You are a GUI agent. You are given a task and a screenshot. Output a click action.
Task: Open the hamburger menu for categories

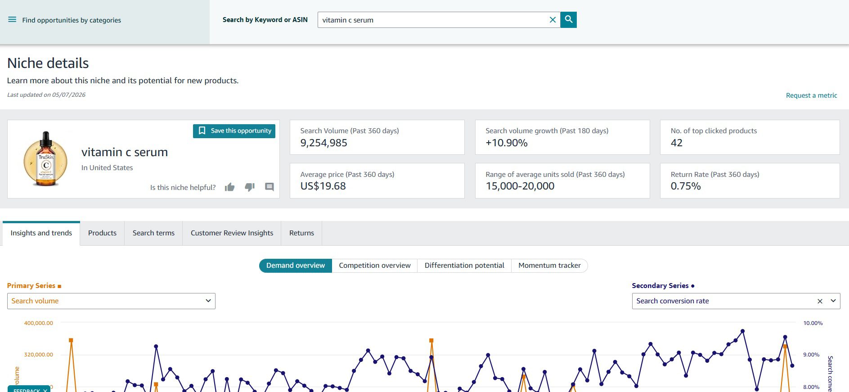coord(12,20)
